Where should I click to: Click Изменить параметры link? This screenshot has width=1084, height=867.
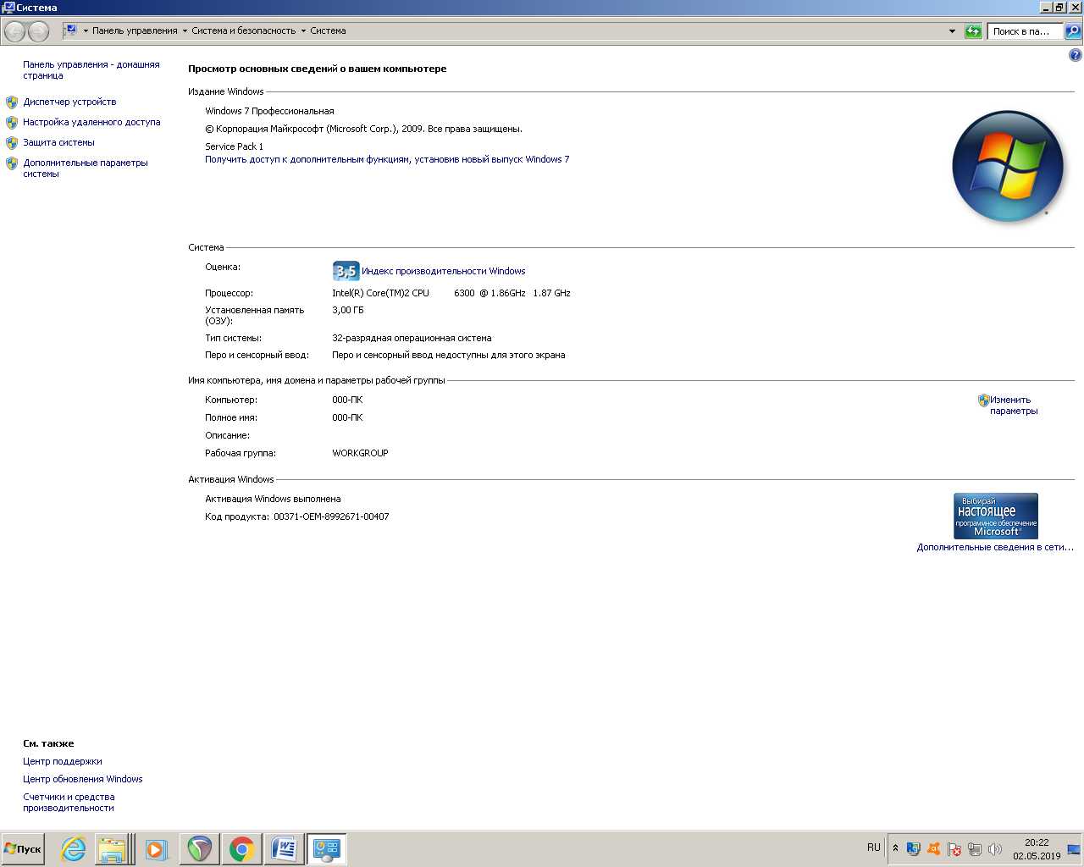tap(1014, 406)
